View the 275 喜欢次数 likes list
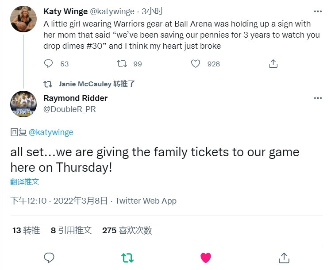The height and width of the screenshot is (270, 331). click(x=127, y=230)
